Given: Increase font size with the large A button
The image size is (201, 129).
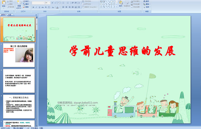Looking at the screenshot, I should tap(53, 3).
